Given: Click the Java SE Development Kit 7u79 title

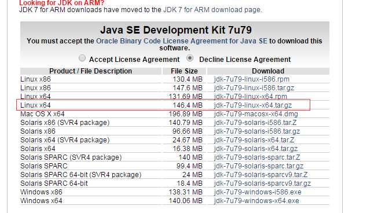Looking at the screenshot, I should click(x=176, y=30).
